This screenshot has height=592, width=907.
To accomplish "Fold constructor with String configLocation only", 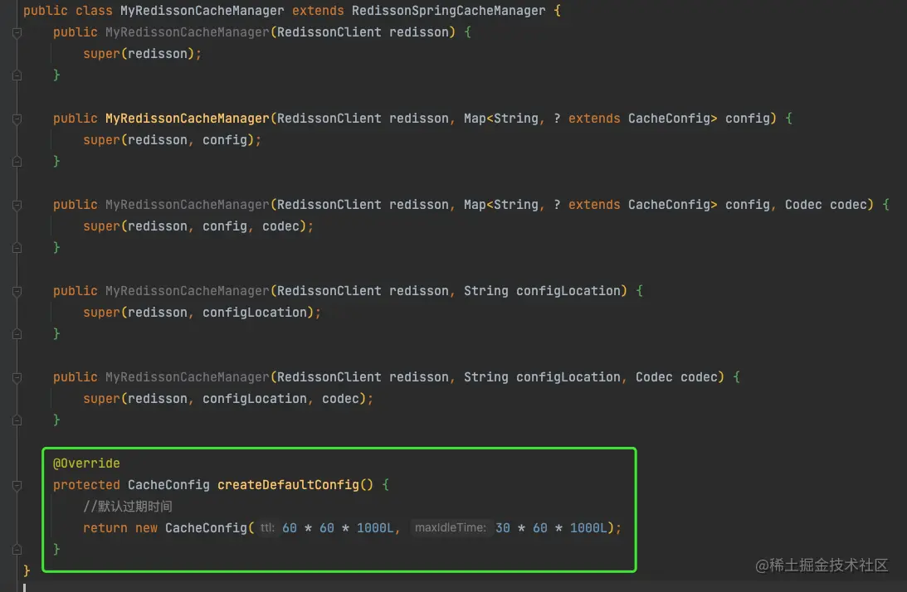I will click(x=17, y=291).
